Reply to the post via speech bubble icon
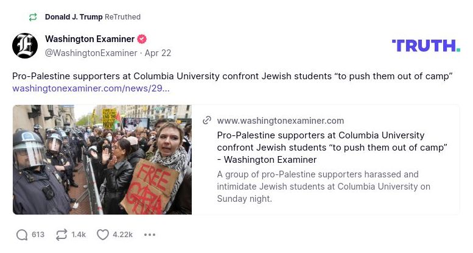The width and height of the screenshot is (473, 253). [x=22, y=235]
